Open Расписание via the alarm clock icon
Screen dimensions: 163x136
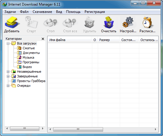pos(147,22)
